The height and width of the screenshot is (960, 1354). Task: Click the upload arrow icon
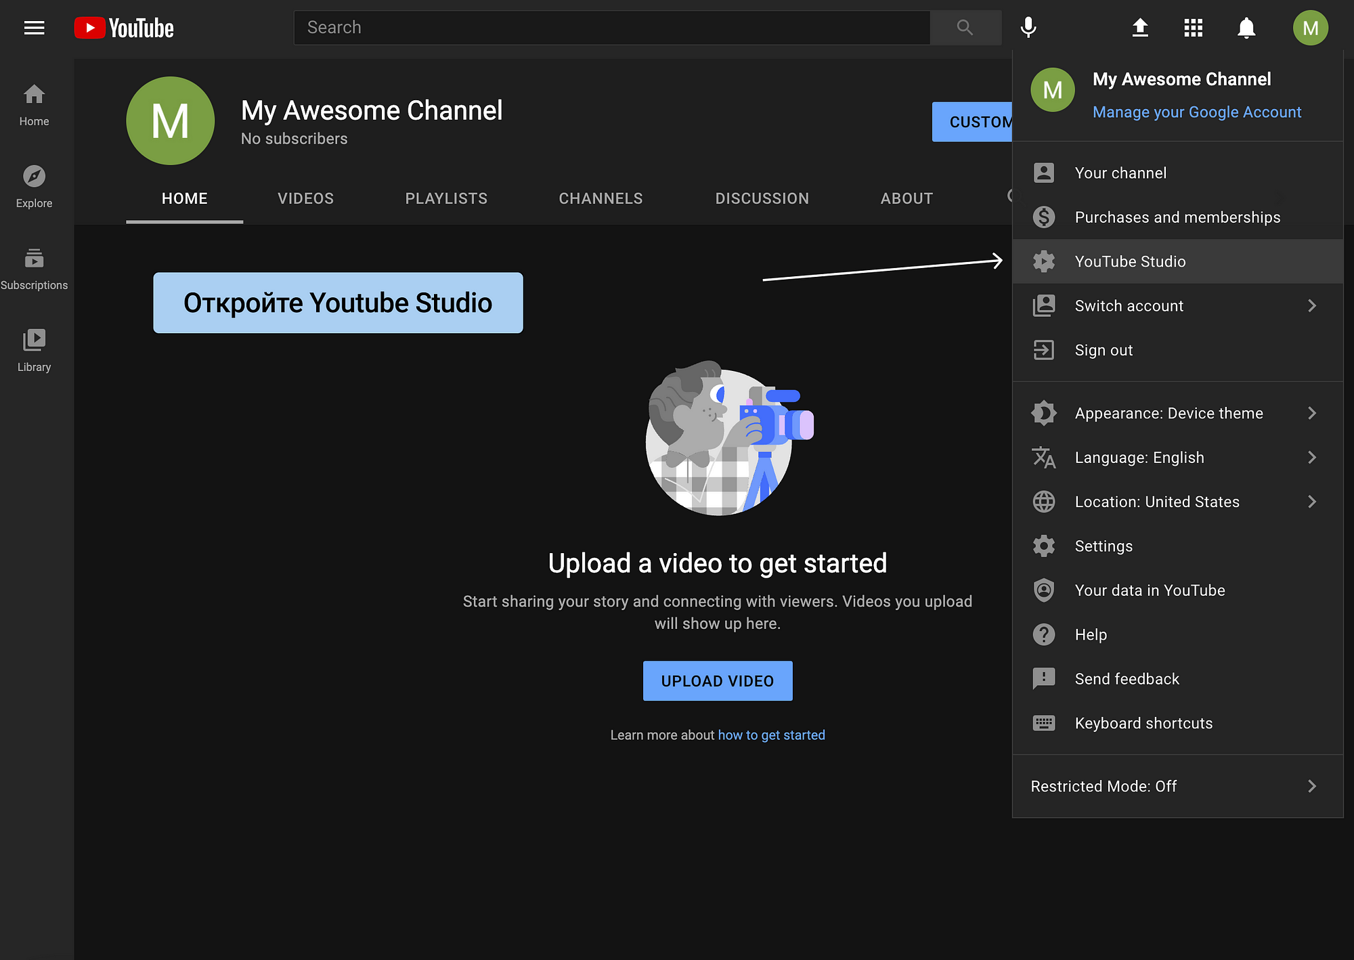point(1140,28)
